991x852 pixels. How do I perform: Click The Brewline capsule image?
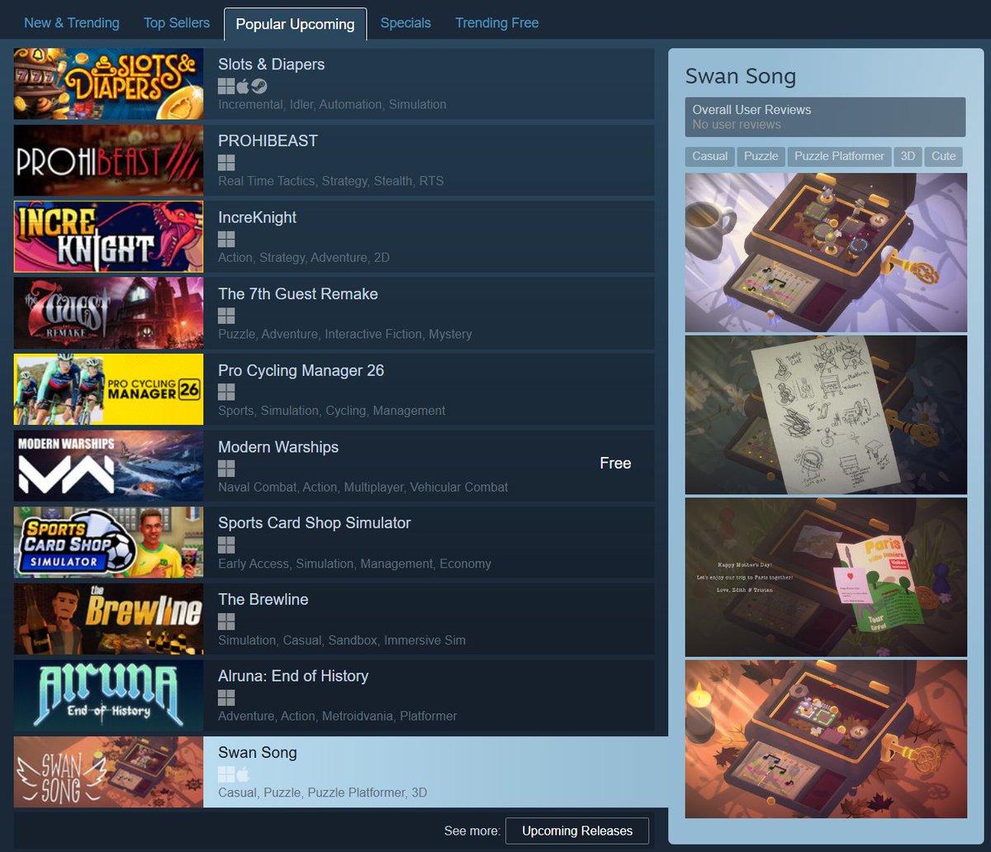coord(108,619)
